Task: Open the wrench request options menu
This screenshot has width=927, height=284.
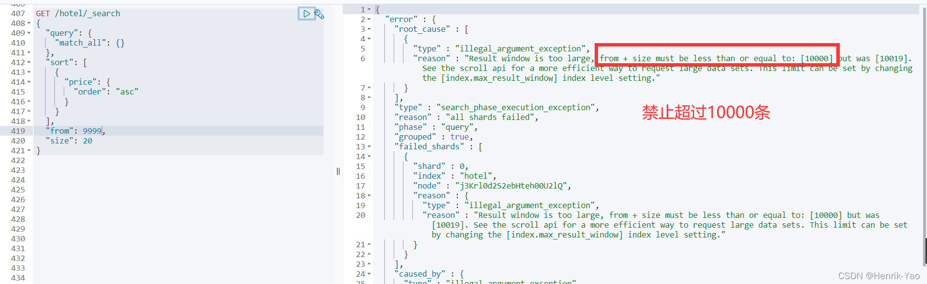Action: (319, 14)
